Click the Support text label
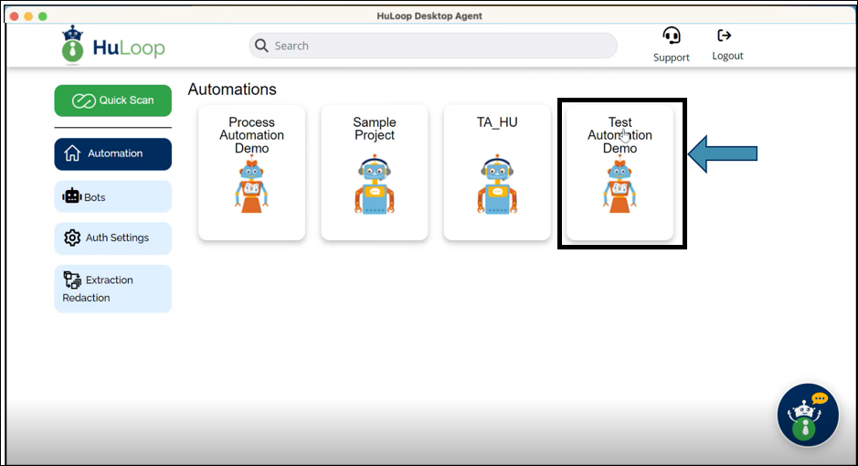This screenshot has height=466, width=858. [672, 58]
